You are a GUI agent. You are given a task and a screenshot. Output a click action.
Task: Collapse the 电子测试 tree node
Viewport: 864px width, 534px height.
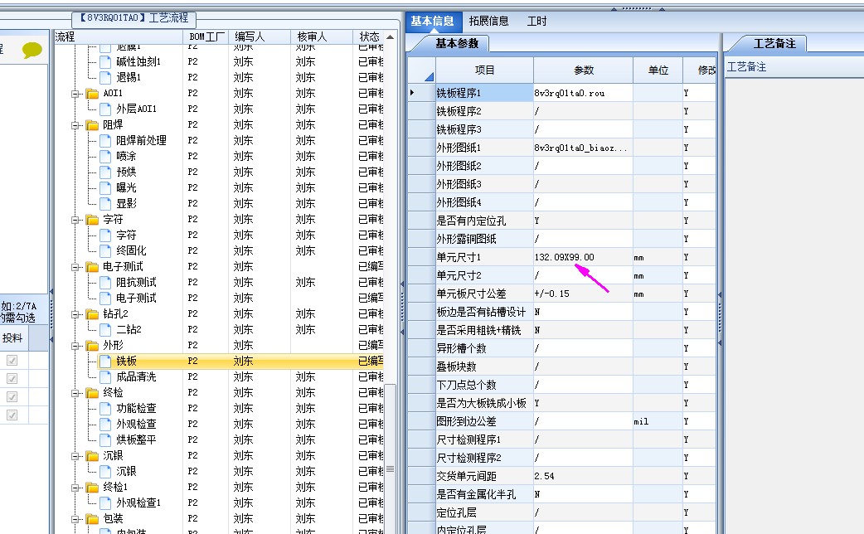(x=75, y=267)
